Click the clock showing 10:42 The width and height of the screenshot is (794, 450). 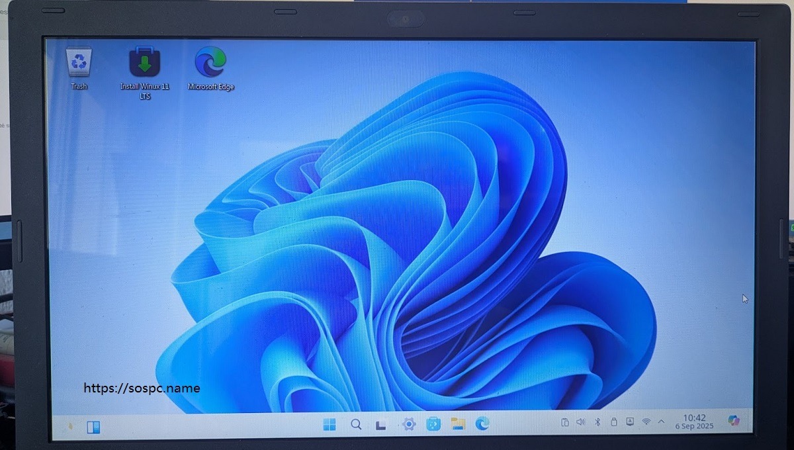tap(694, 422)
